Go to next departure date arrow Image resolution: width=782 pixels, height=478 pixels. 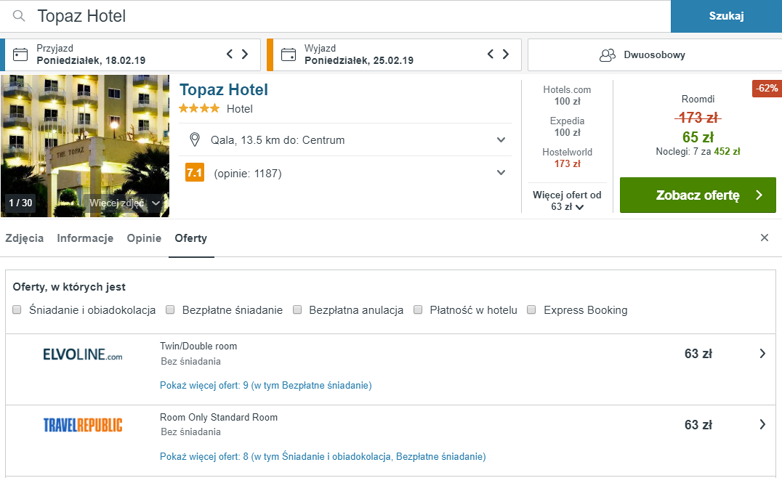pos(506,54)
